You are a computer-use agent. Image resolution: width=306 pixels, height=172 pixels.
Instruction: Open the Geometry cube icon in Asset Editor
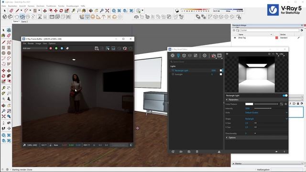tap(184, 55)
